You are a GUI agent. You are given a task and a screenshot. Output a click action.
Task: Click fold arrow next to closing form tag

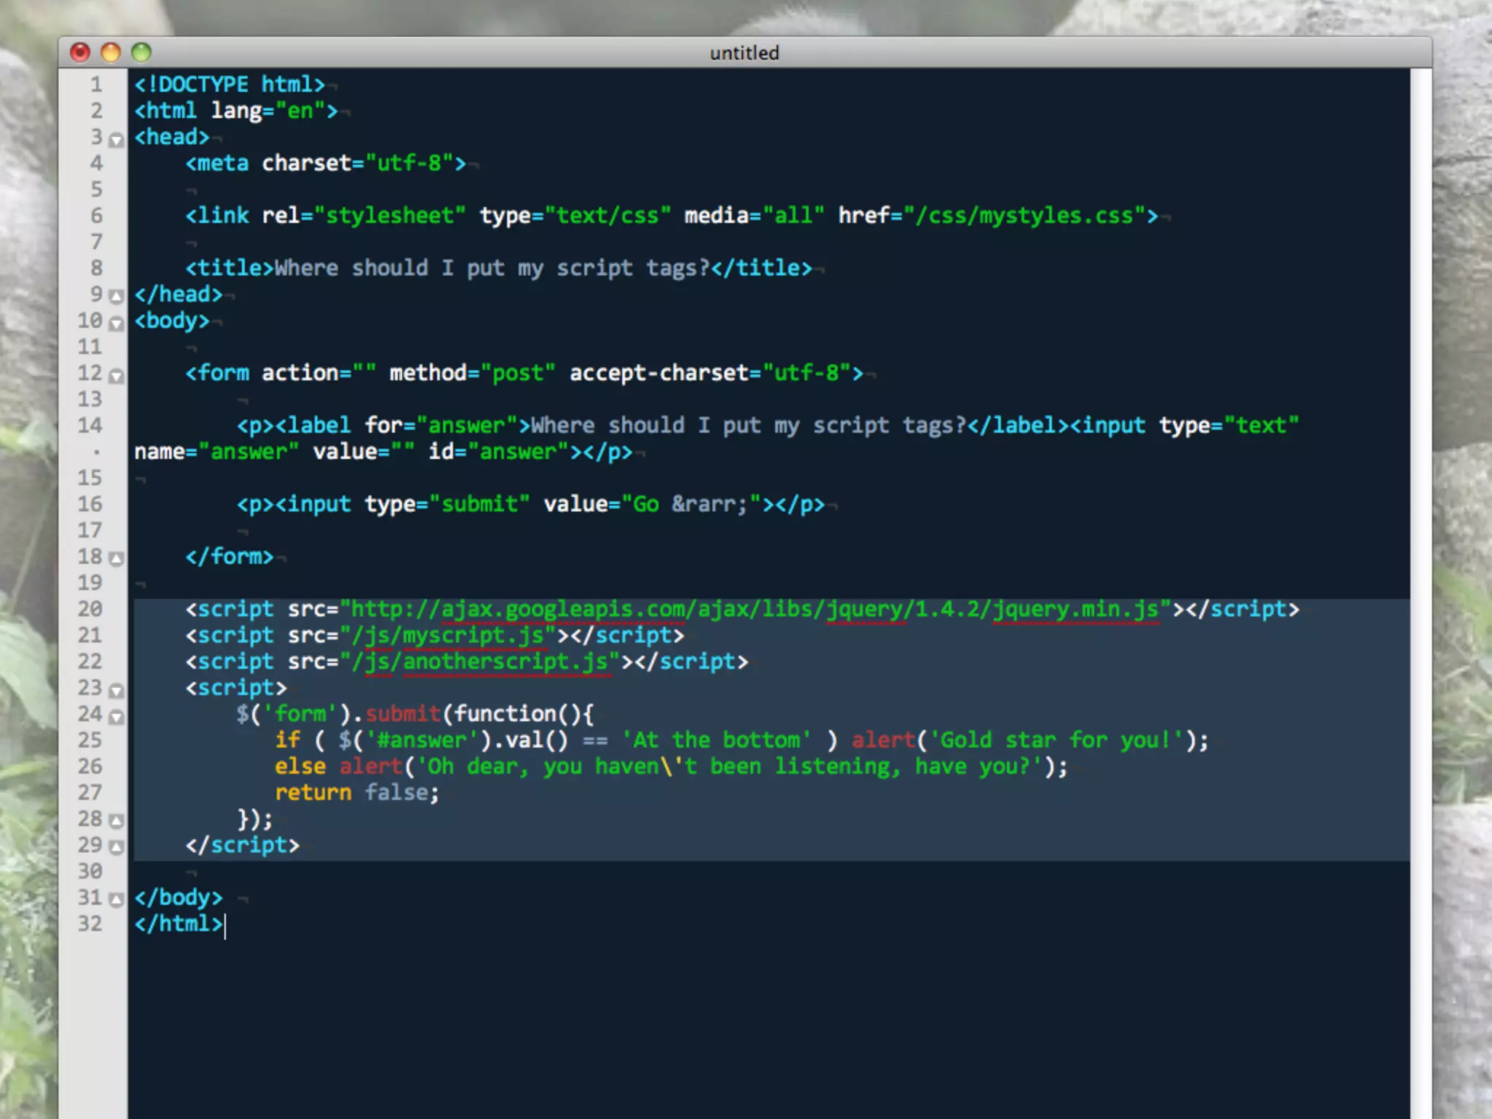[117, 559]
